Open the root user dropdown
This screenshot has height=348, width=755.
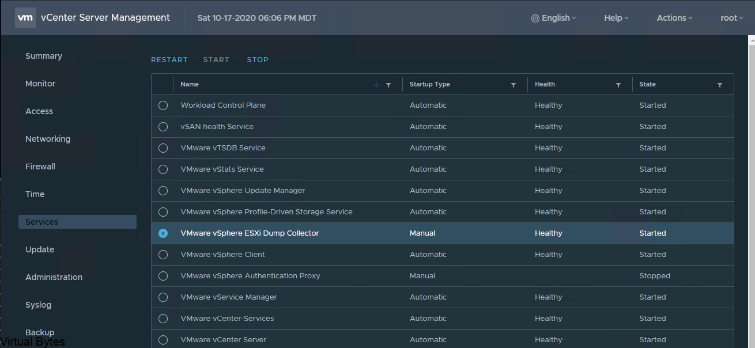coord(731,17)
